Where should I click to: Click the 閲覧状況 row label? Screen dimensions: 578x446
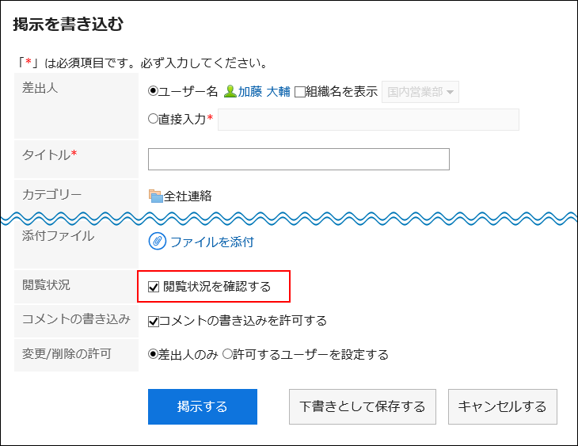tap(46, 285)
